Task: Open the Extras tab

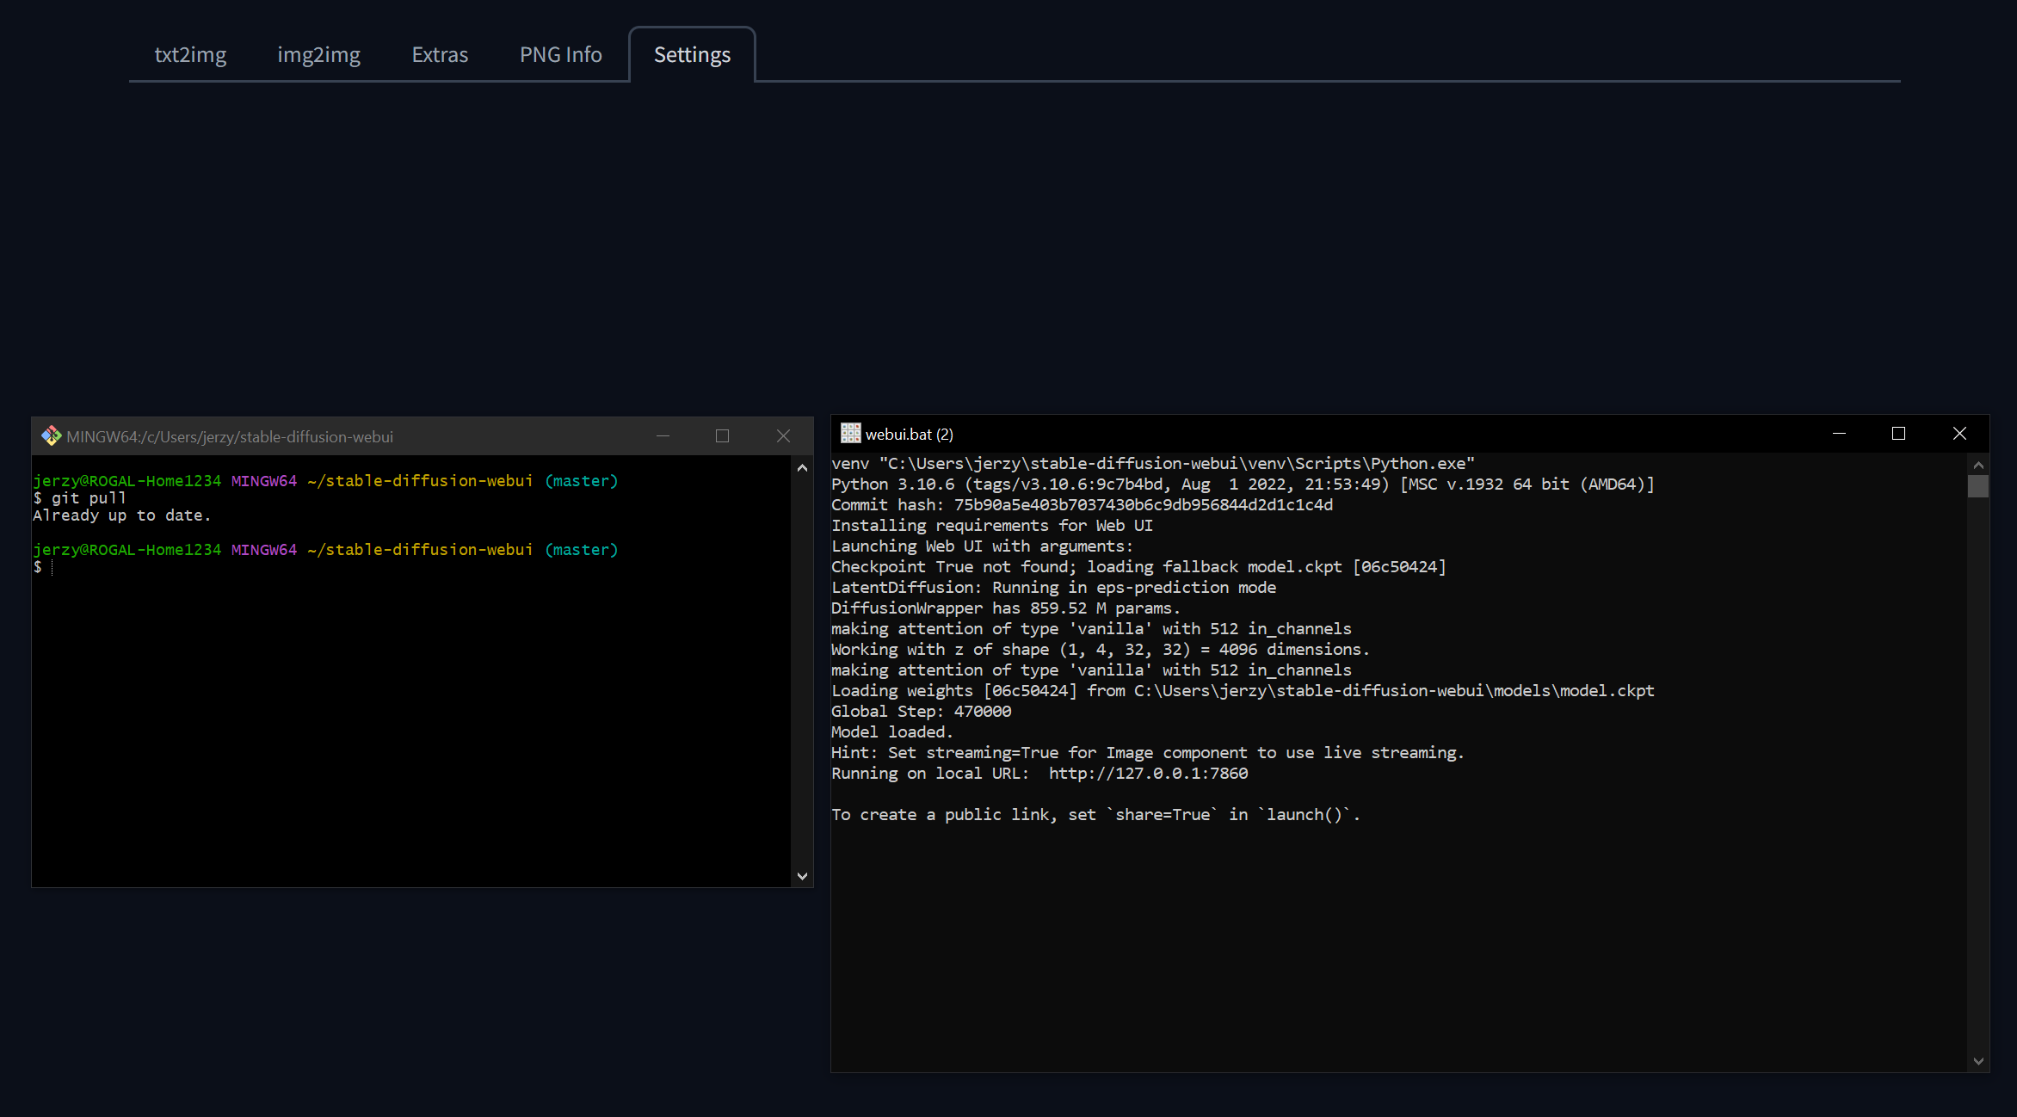Action: pyautogui.click(x=440, y=54)
